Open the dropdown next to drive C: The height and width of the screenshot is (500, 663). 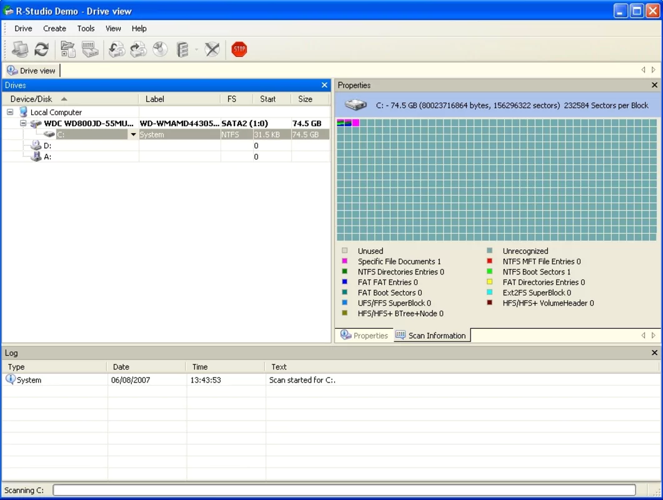click(x=133, y=134)
